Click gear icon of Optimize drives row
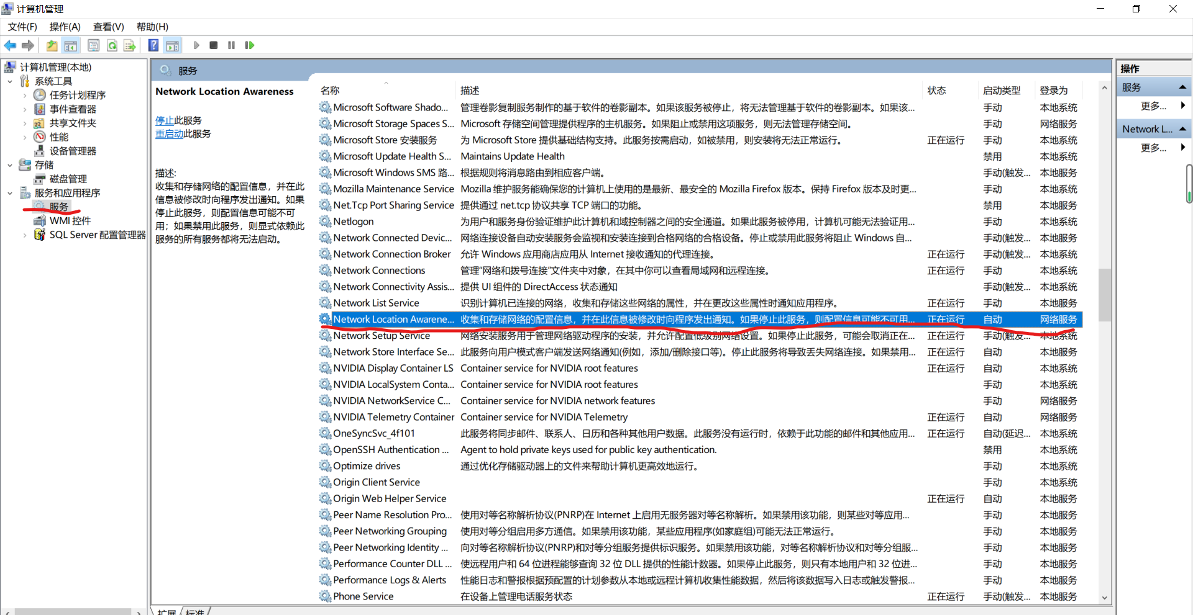1193x615 pixels. (x=325, y=465)
